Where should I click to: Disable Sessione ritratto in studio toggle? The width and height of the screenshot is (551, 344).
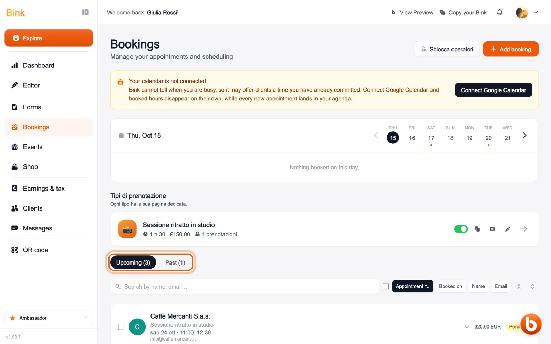pyautogui.click(x=461, y=229)
